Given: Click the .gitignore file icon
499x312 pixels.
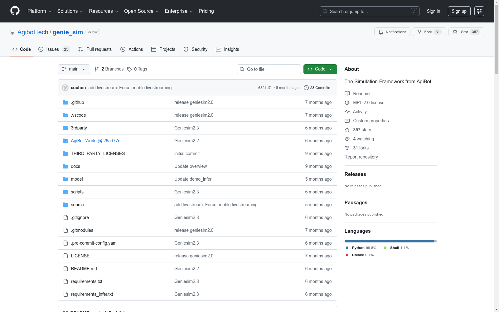Looking at the screenshot, I should point(65,217).
